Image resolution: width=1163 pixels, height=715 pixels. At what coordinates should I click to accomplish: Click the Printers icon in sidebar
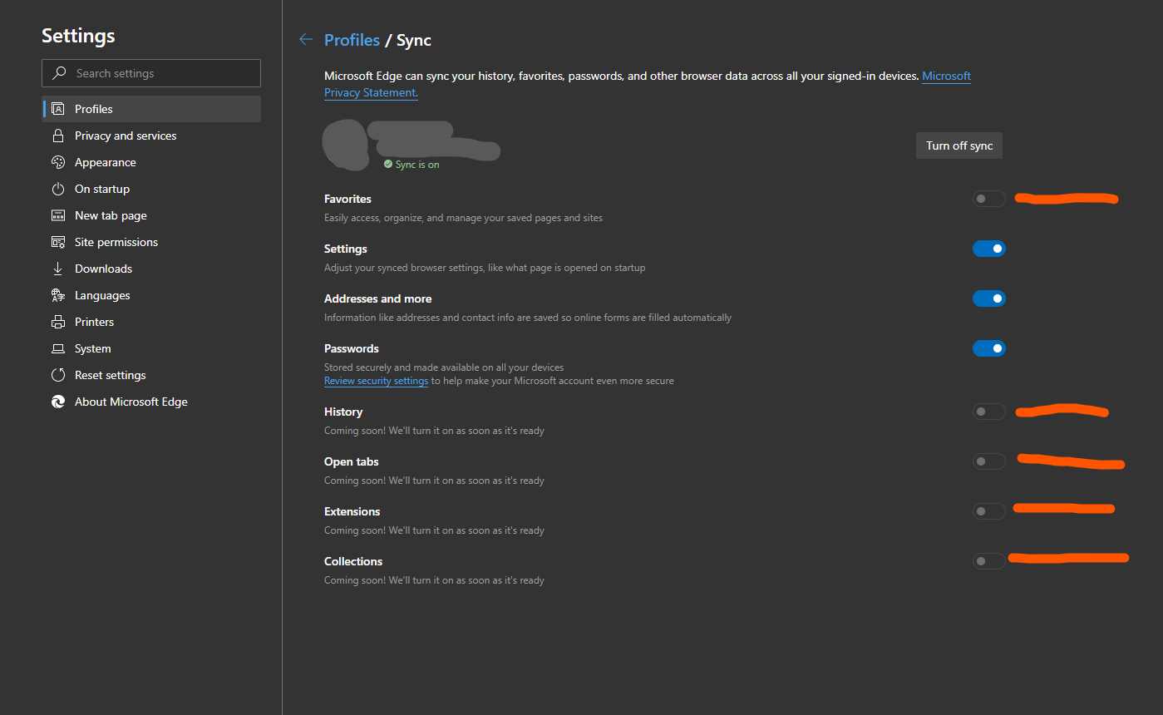tap(58, 322)
